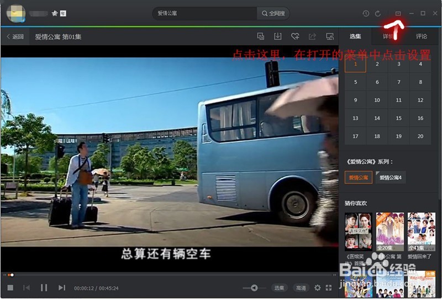This screenshot has width=442, height=299.
Task: Click the video playback area
Action: (170, 158)
